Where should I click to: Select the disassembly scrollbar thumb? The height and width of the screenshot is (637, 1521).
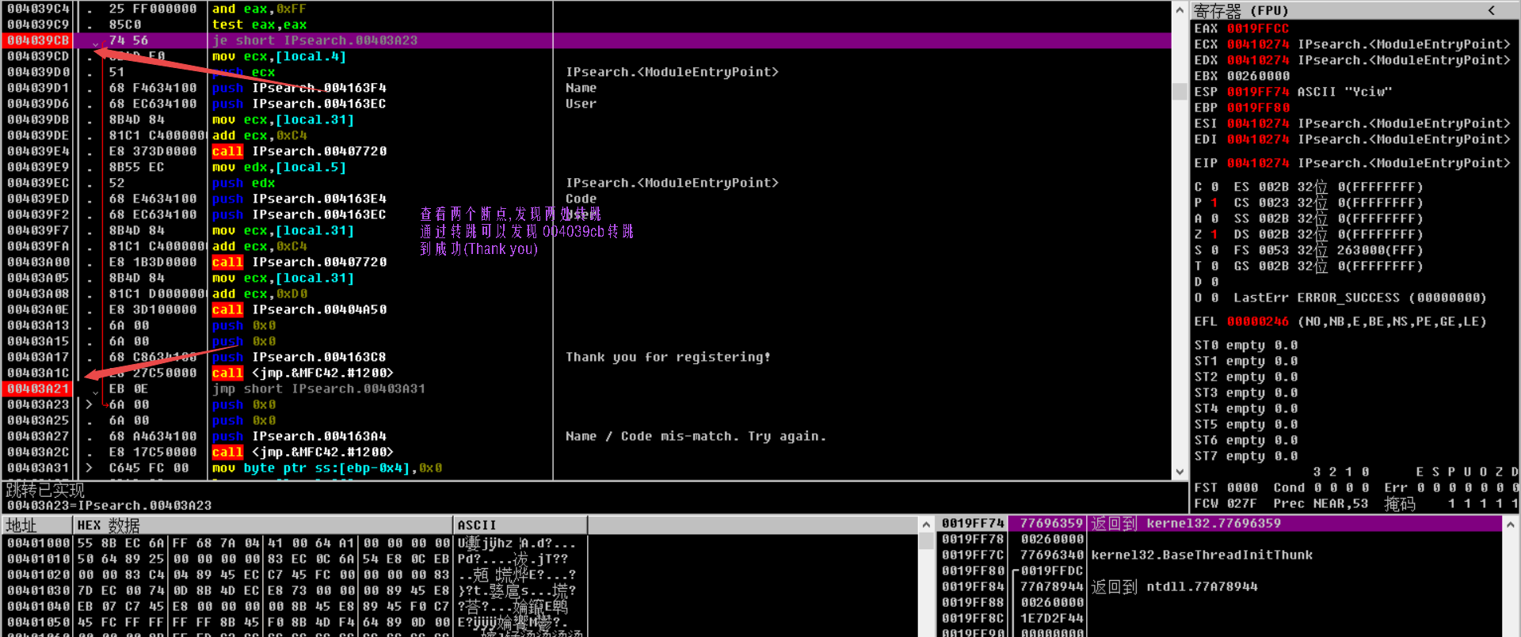coord(1180,91)
